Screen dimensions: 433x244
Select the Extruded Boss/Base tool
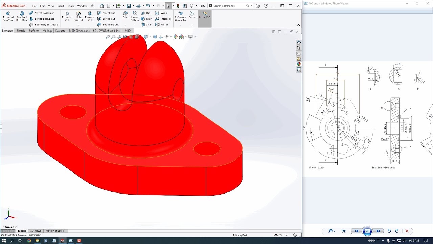click(x=8, y=16)
